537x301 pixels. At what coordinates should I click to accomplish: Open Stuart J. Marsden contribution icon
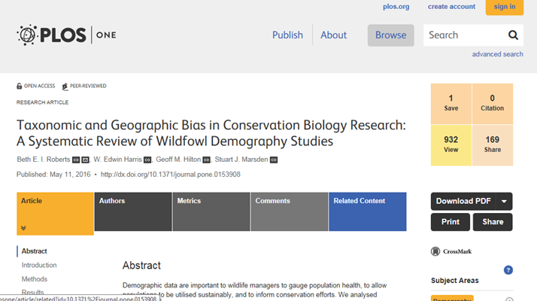coord(274,160)
